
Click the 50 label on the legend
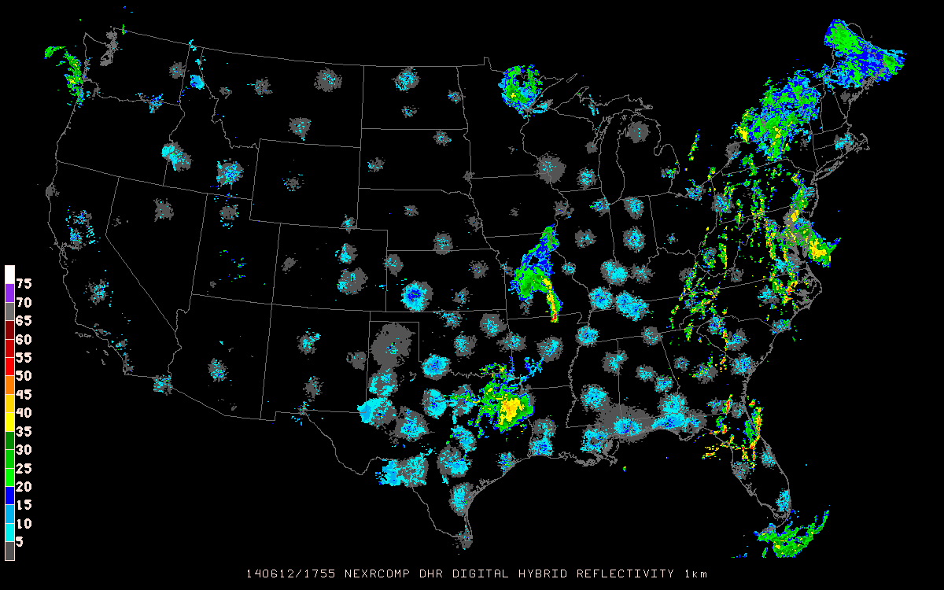(x=24, y=376)
